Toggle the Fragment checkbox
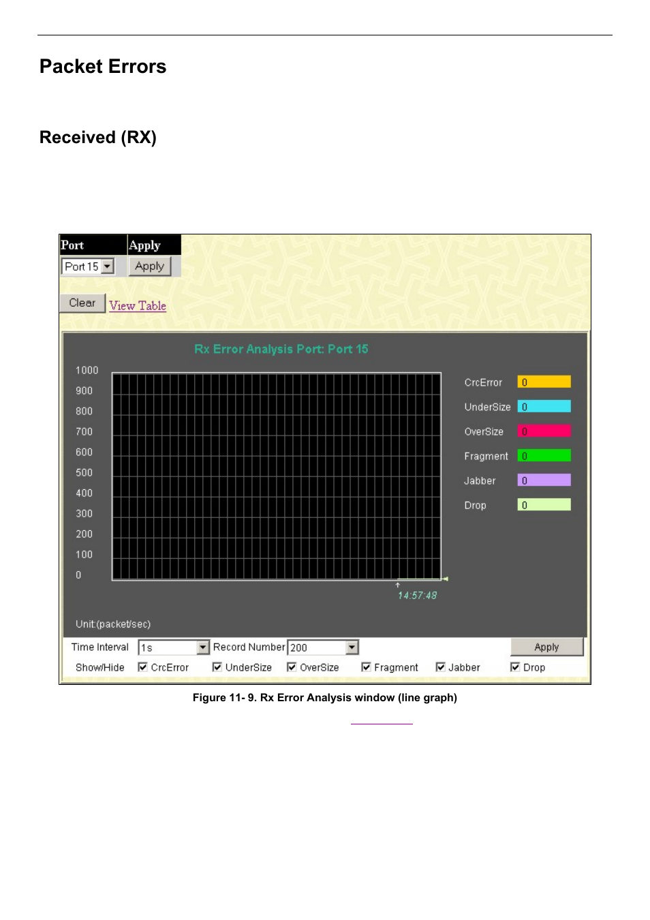The image size is (650, 920). (367, 667)
